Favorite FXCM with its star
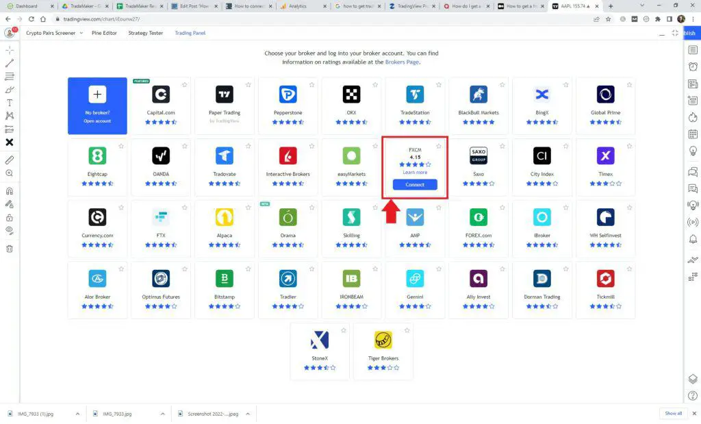The height and width of the screenshot is (424, 701). point(439,146)
